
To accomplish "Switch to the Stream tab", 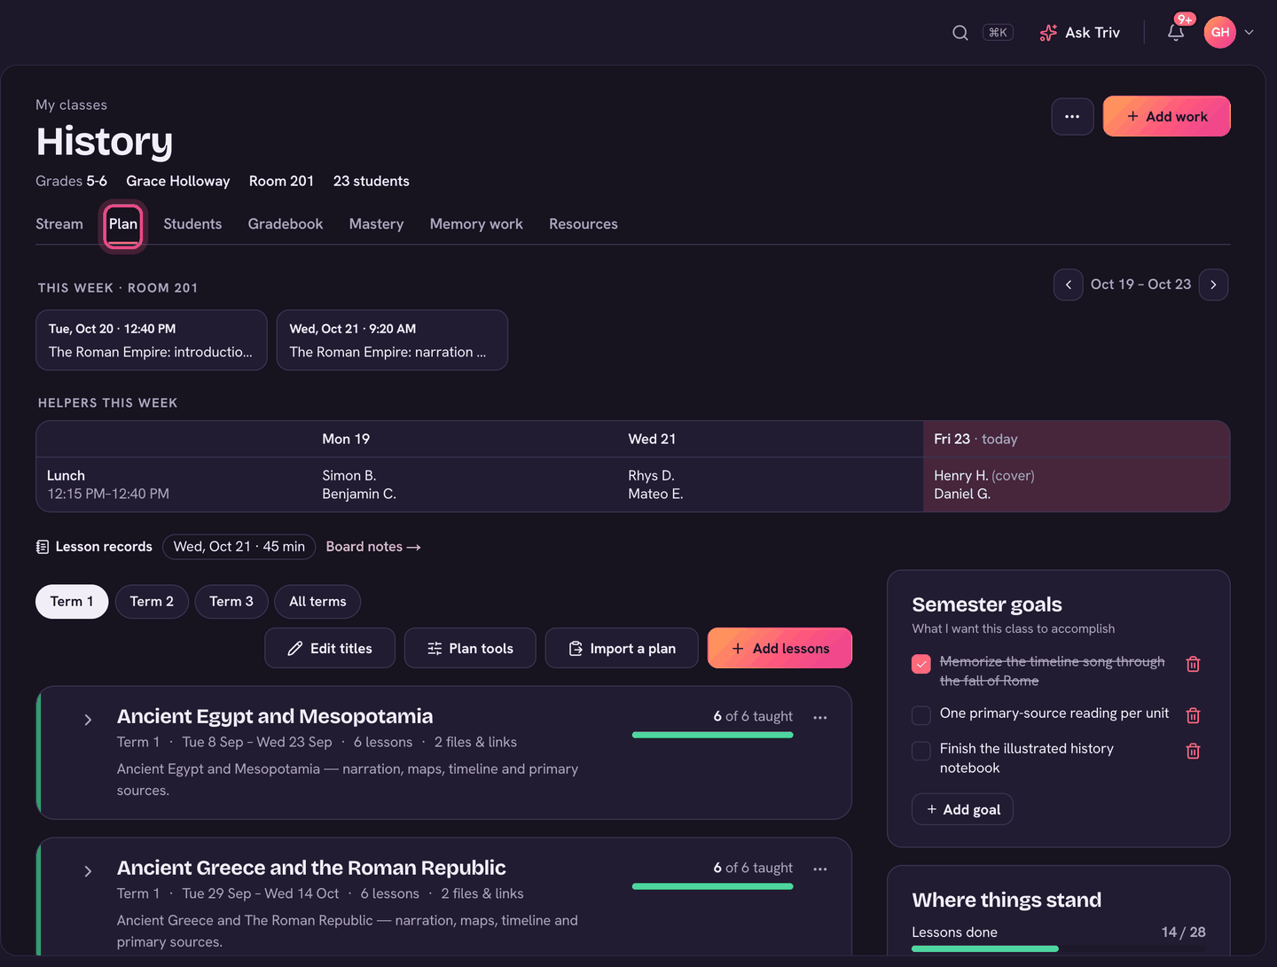I will 59,224.
